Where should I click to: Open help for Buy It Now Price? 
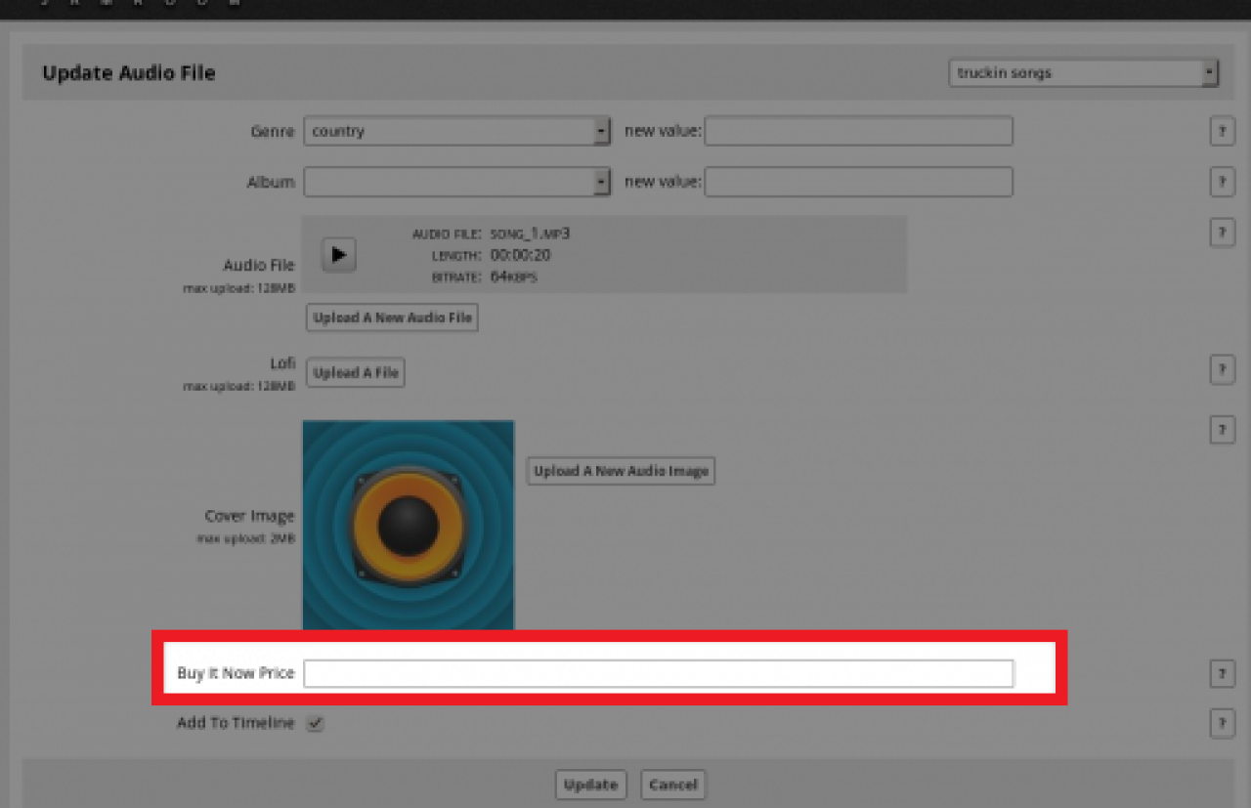pyautogui.click(x=1222, y=673)
